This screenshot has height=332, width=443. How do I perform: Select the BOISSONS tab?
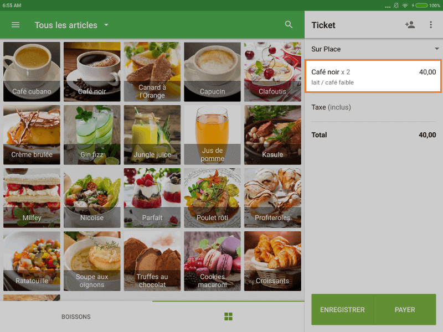76,317
